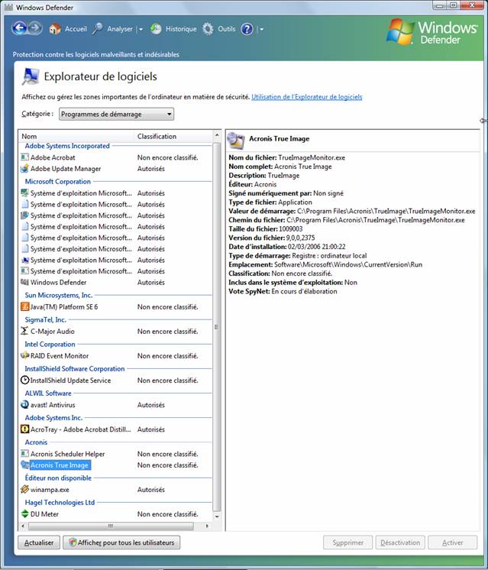The image size is (488, 570).
Task: Click the version value 9,0,0,2375
Action: point(300,238)
